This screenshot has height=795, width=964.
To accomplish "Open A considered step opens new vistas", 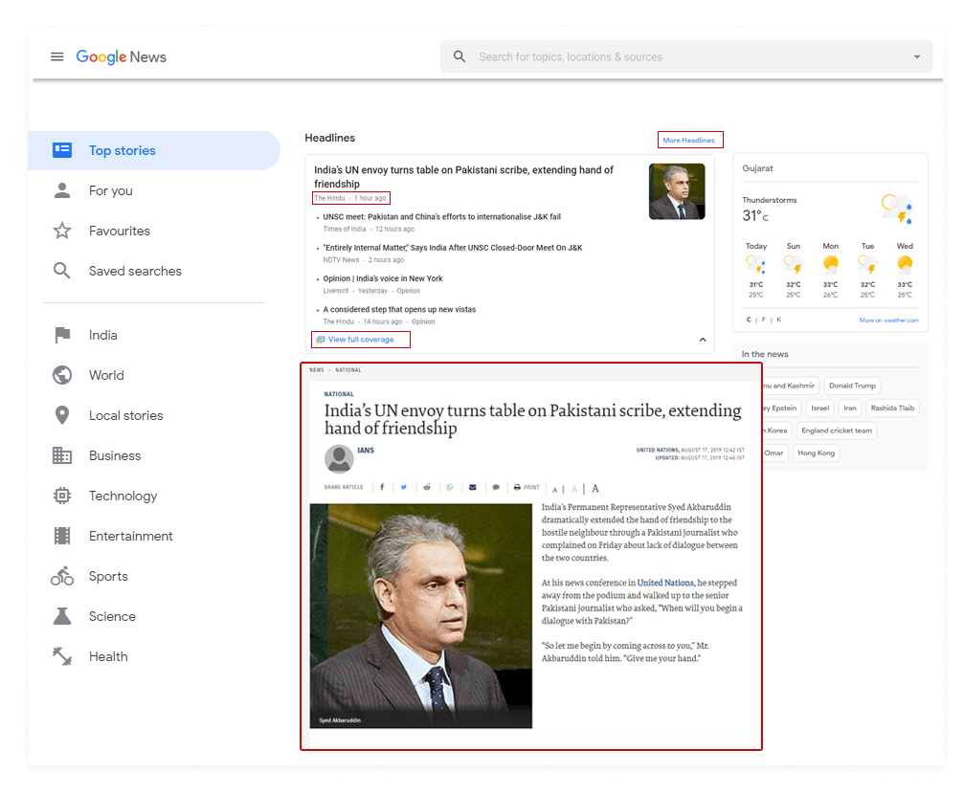I will click(x=399, y=309).
